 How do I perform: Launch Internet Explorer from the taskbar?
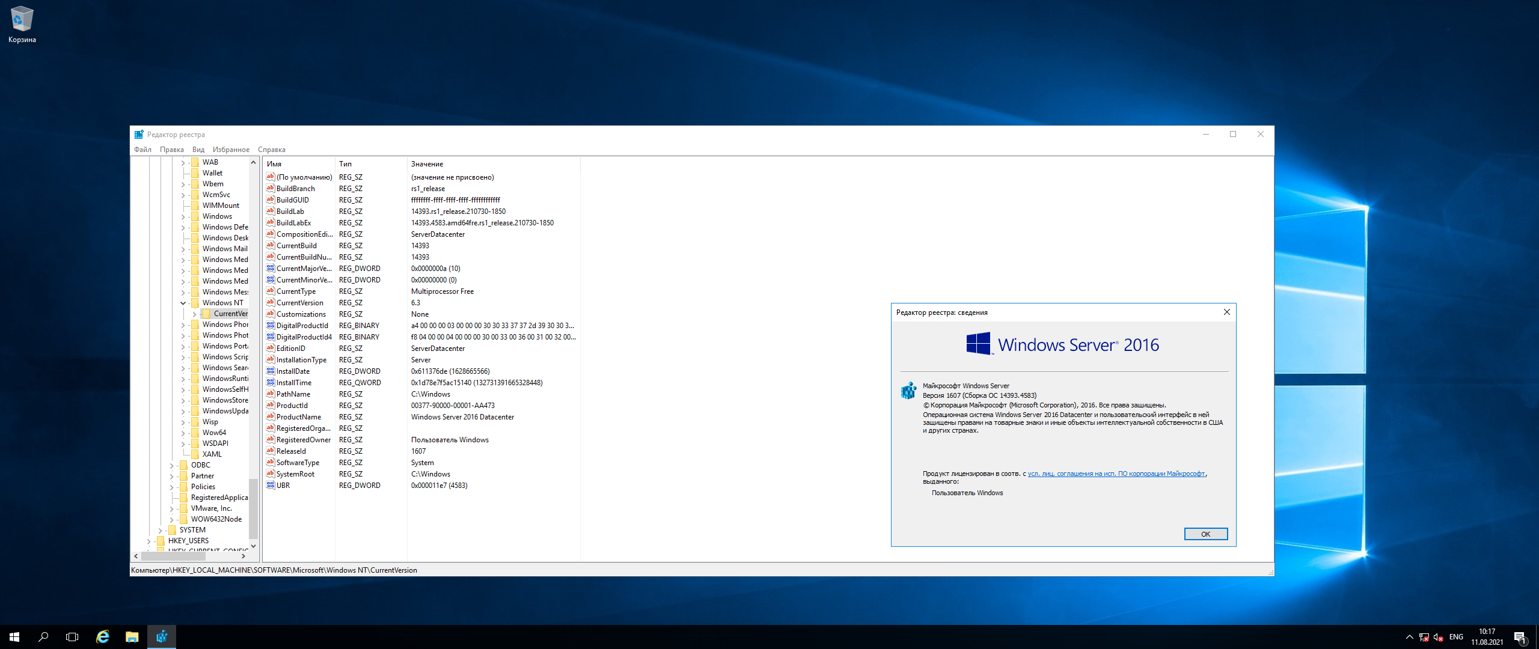[103, 637]
